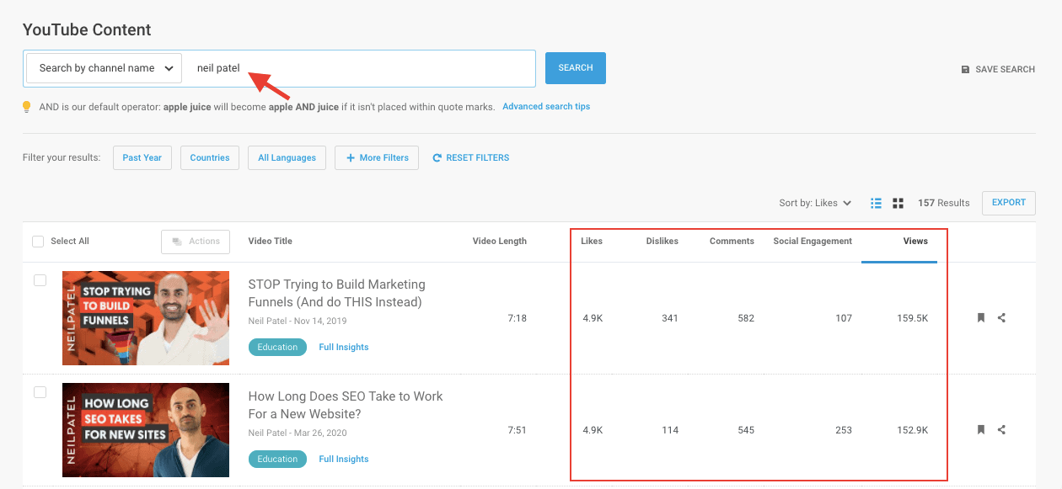Bookmark the Marketing Funnels video
1062x489 pixels.
coord(980,318)
